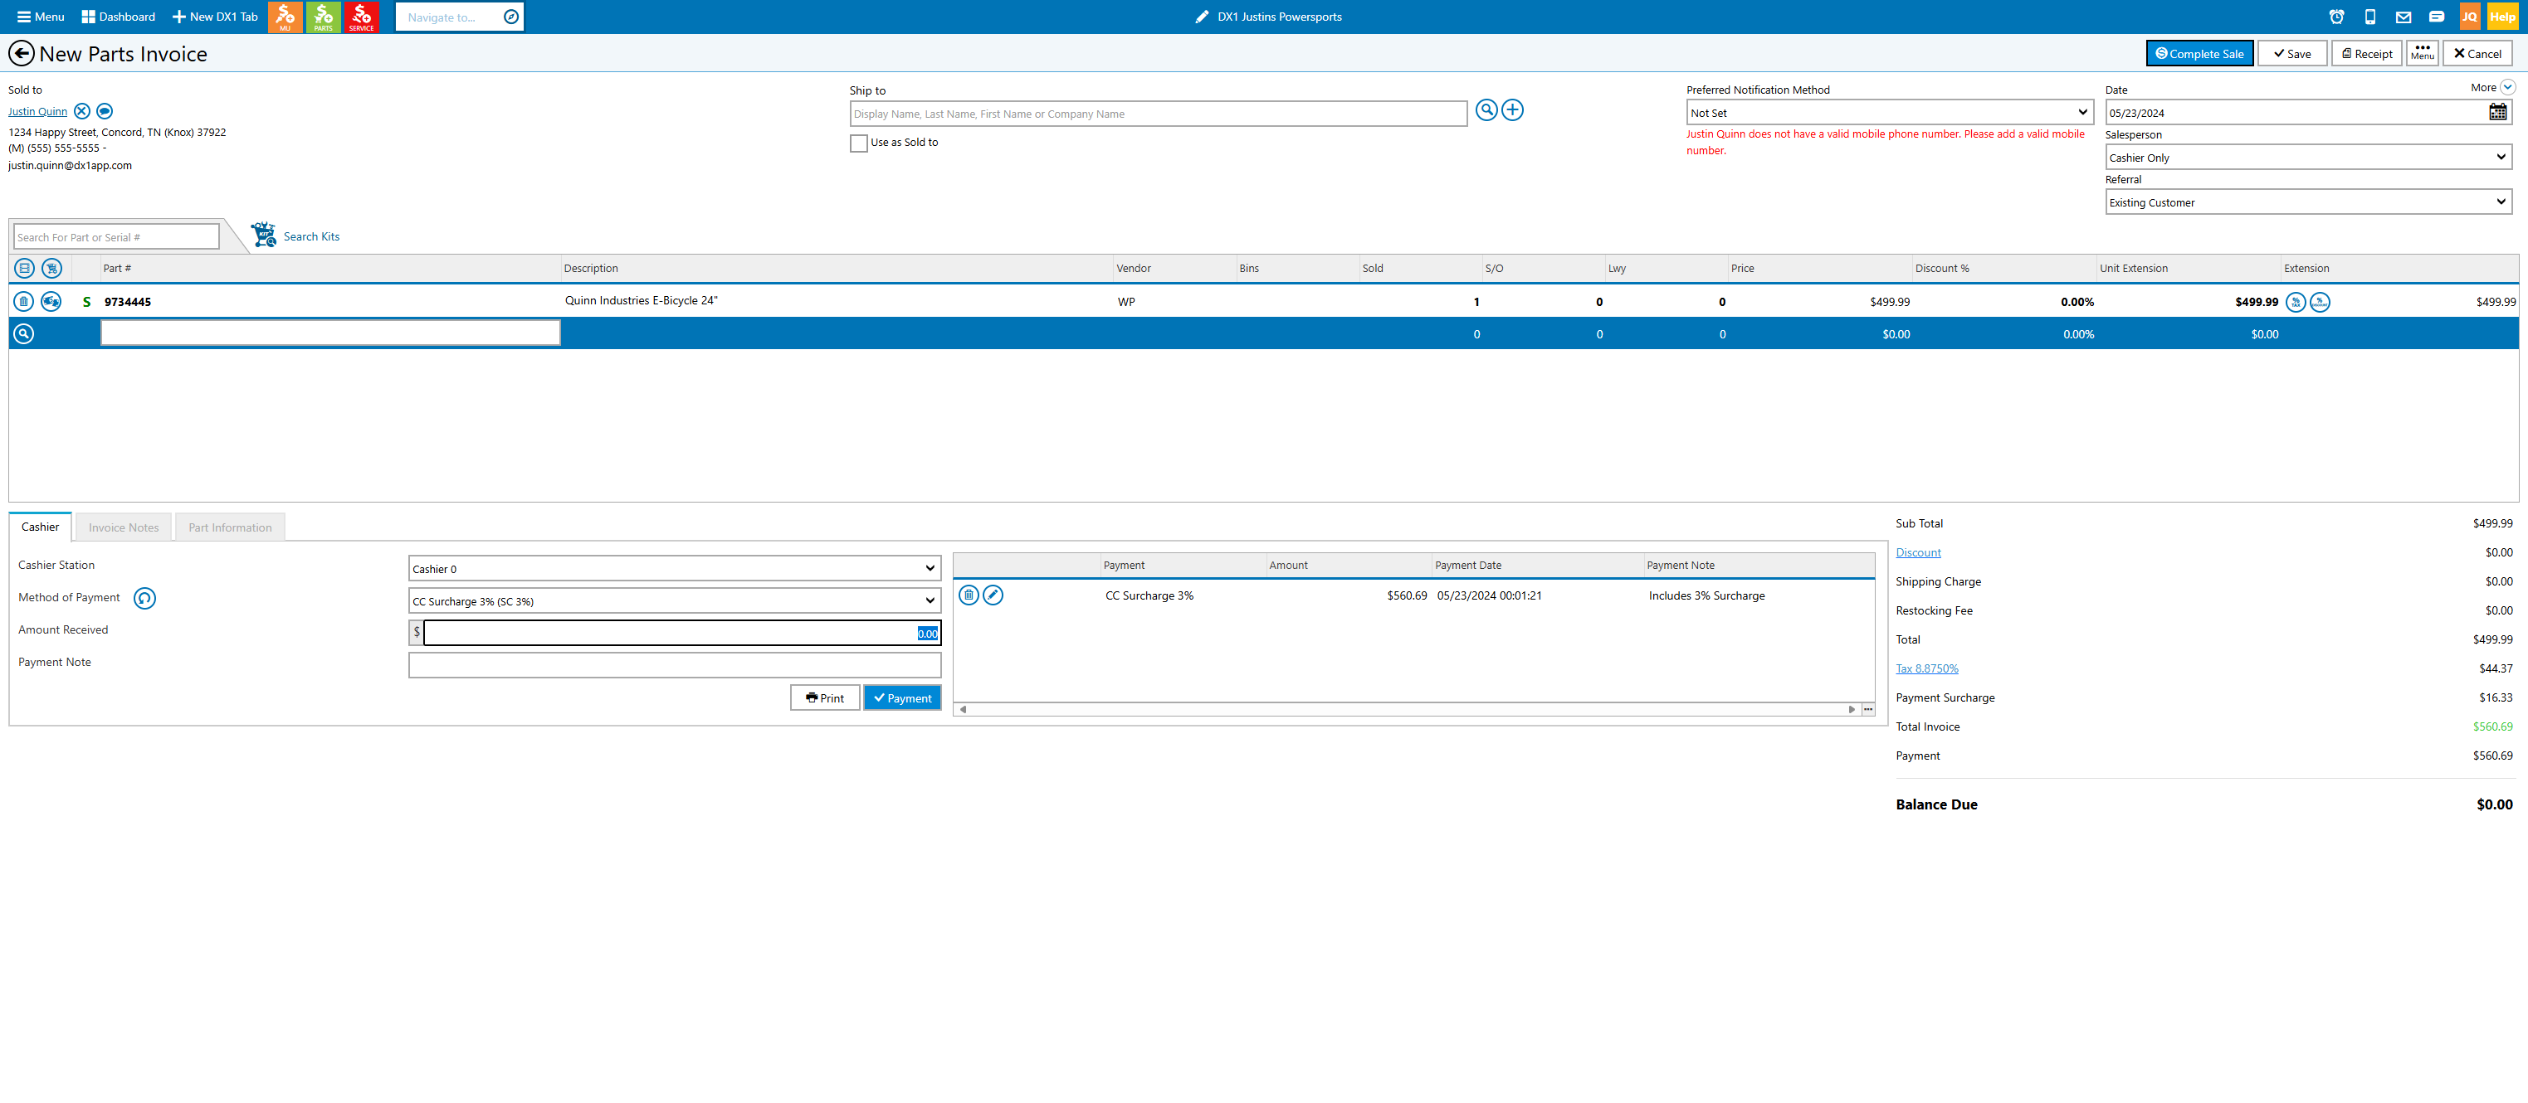Open the mobile phone icon in top bar
This screenshot has width=2528, height=1103.
pyautogui.click(x=2370, y=17)
